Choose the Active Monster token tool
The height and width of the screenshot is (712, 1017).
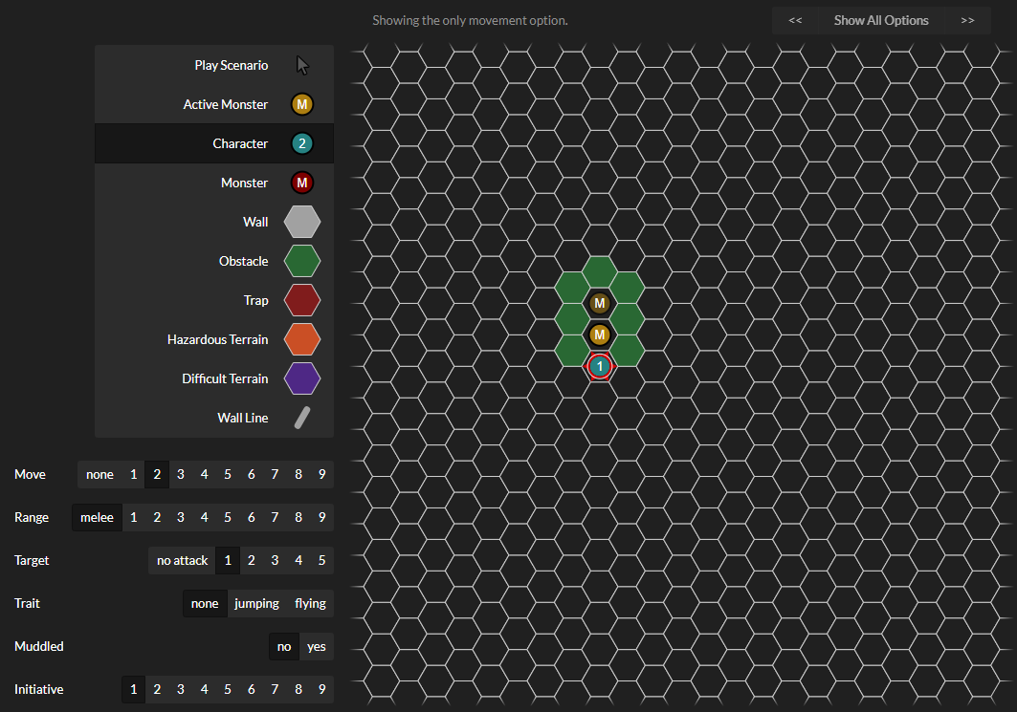tap(302, 104)
